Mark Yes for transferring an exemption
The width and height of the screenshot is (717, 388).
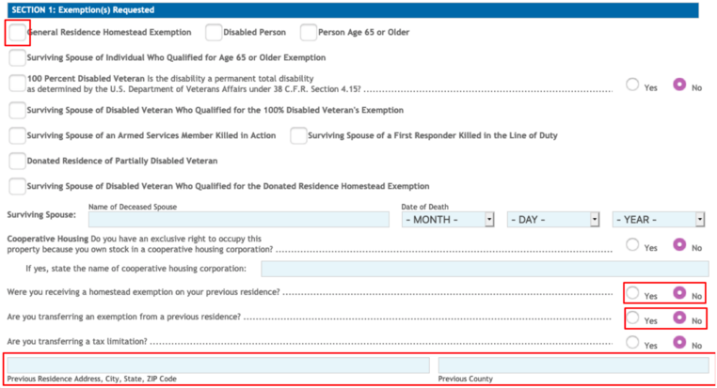[632, 318]
